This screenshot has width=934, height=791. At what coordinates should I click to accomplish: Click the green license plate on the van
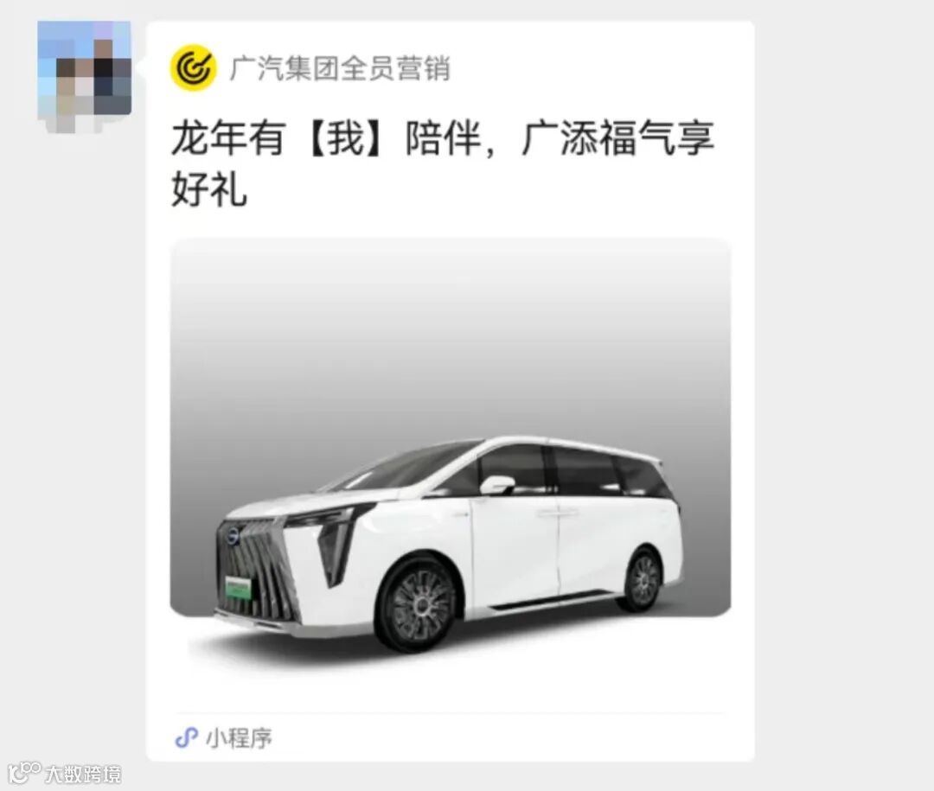[238, 588]
